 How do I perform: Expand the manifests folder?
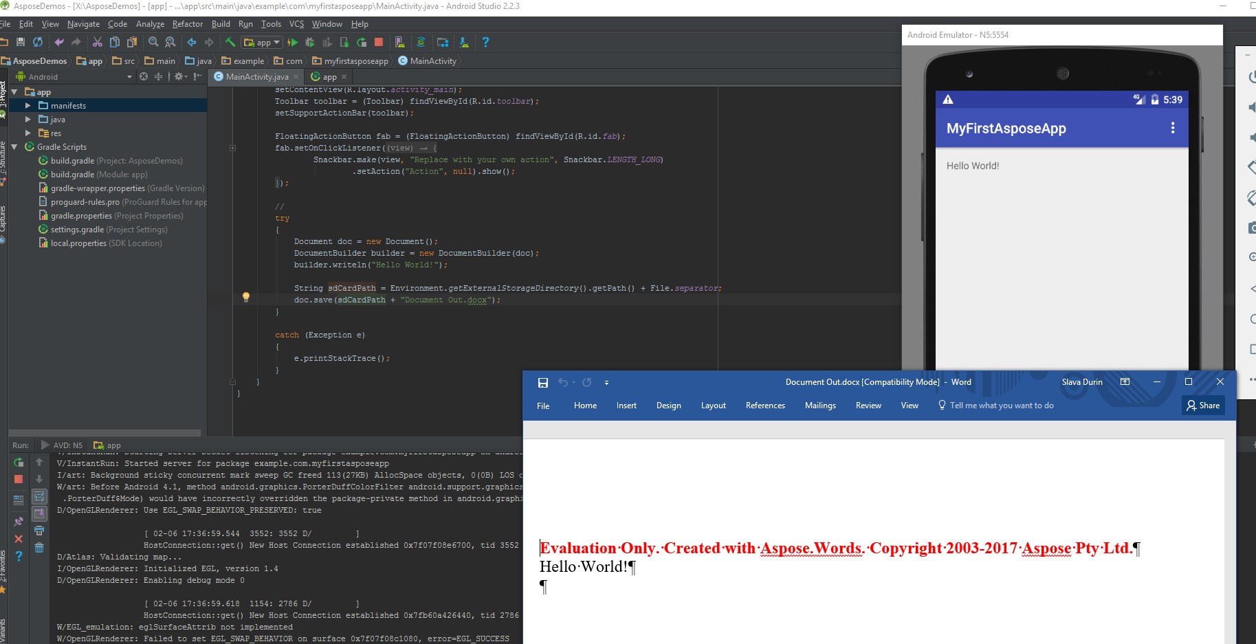tap(28, 105)
